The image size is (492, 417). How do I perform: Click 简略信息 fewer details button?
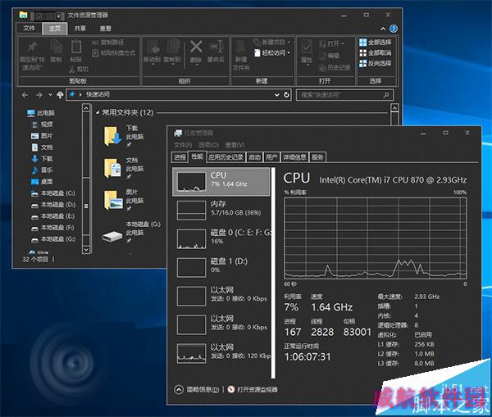197,389
